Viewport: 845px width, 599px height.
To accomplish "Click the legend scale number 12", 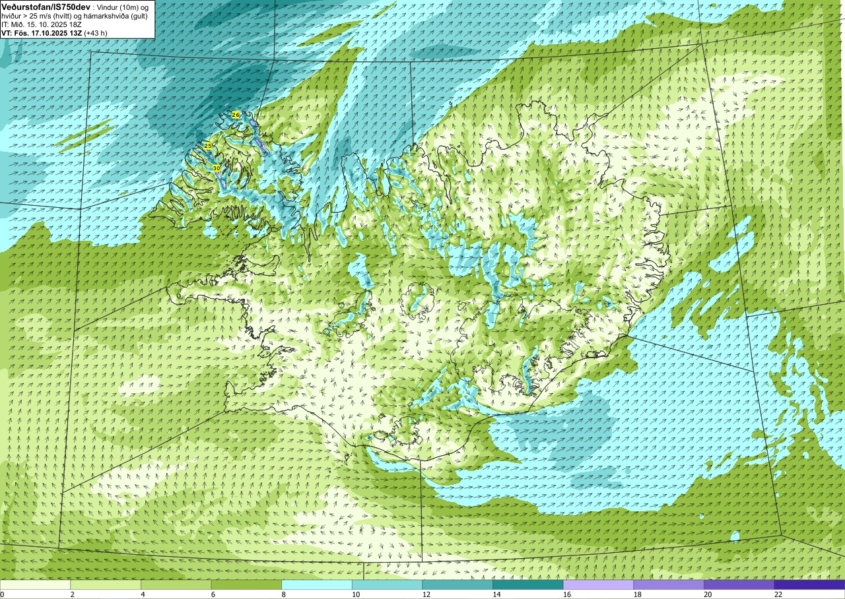I will click(x=426, y=594).
